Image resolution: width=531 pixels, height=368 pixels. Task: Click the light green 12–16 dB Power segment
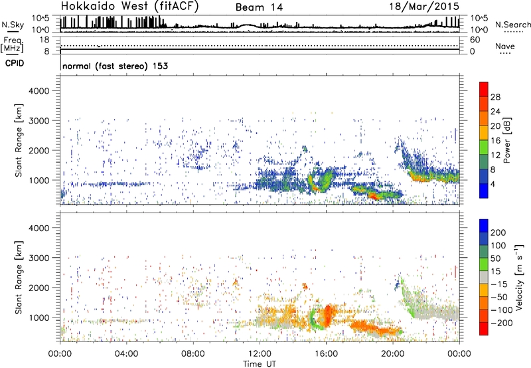tap(484, 147)
